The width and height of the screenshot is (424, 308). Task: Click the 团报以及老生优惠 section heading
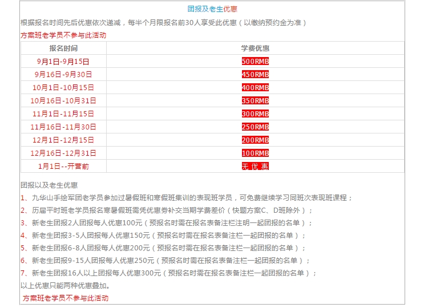pyautogui.click(x=49, y=185)
